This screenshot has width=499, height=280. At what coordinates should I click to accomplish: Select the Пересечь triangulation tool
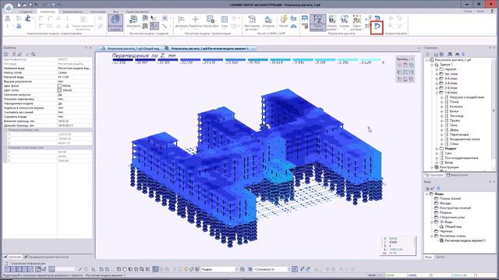196,22
